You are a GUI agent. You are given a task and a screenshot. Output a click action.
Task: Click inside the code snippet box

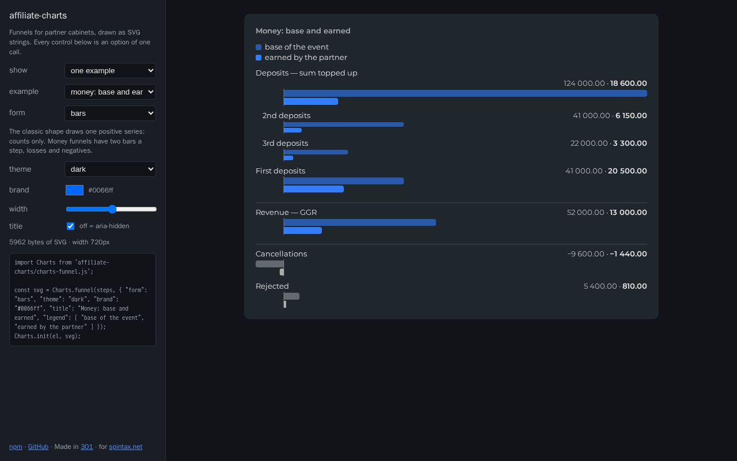[82, 300]
